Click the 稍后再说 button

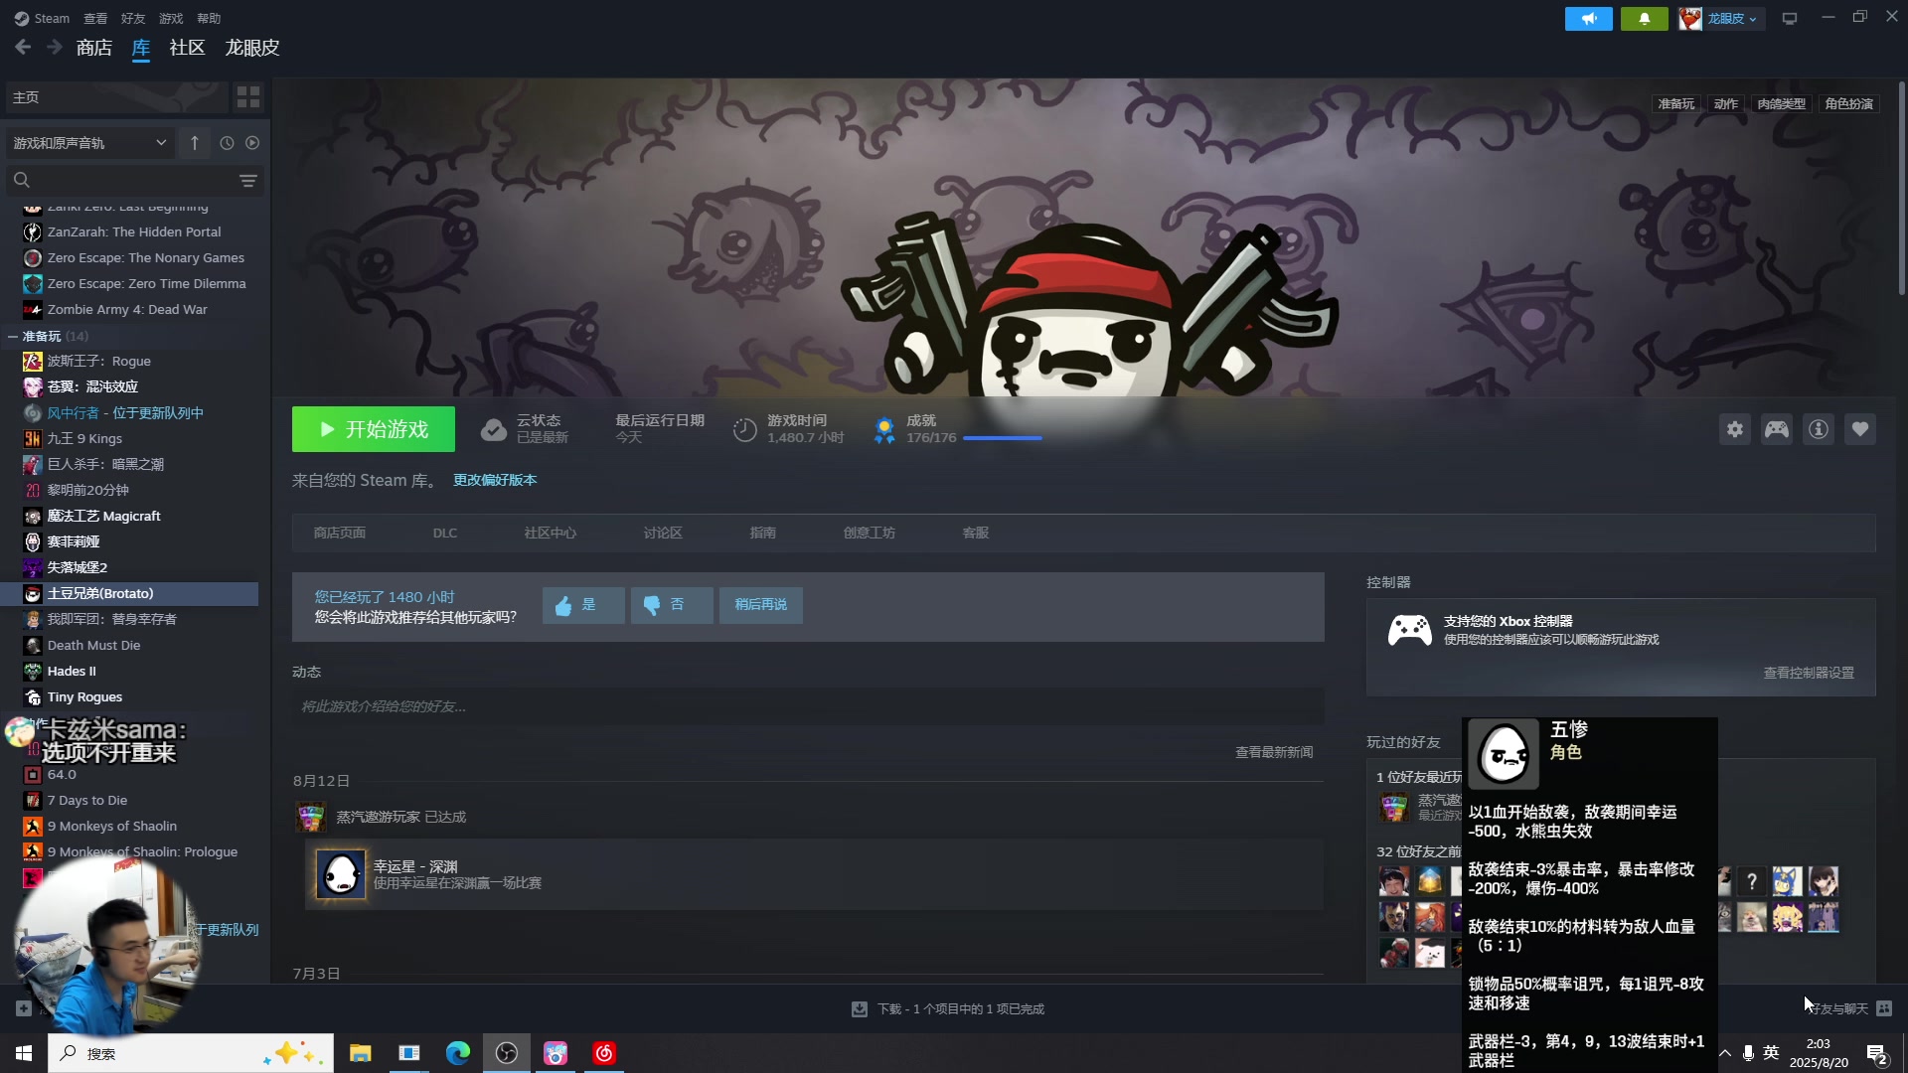(x=761, y=605)
